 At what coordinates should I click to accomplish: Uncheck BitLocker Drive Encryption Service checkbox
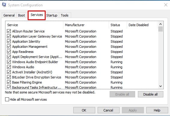pos(9,77)
